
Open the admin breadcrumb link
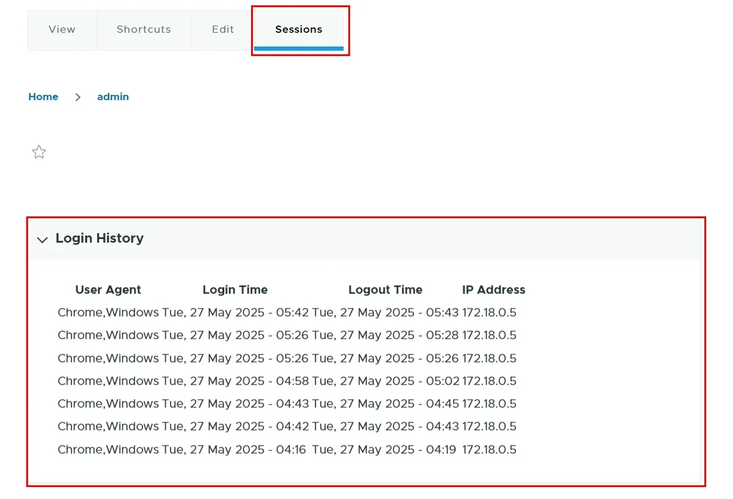pyautogui.click(x=113, y=97)
